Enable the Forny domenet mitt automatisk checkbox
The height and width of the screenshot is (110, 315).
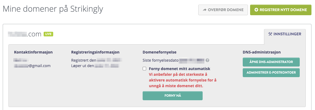pyautogui.click(x=145, y=69)
